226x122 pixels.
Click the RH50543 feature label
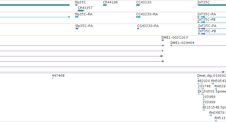(219, 81)
